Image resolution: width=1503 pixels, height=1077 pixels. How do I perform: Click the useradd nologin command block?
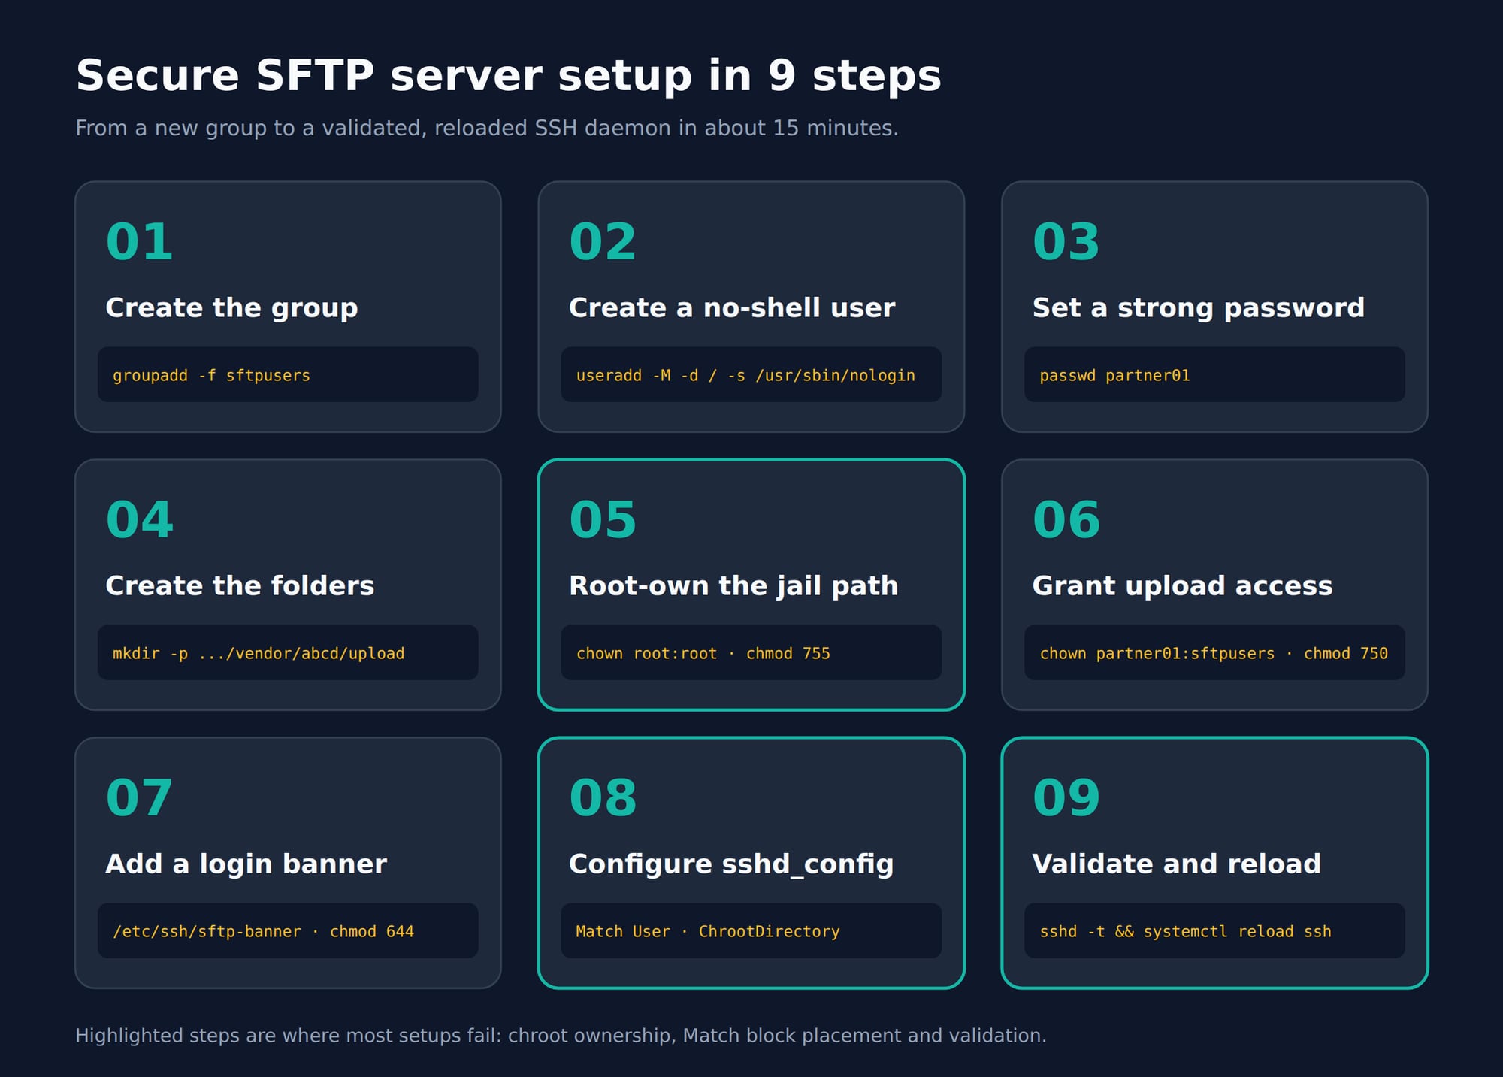click(751, 374)
